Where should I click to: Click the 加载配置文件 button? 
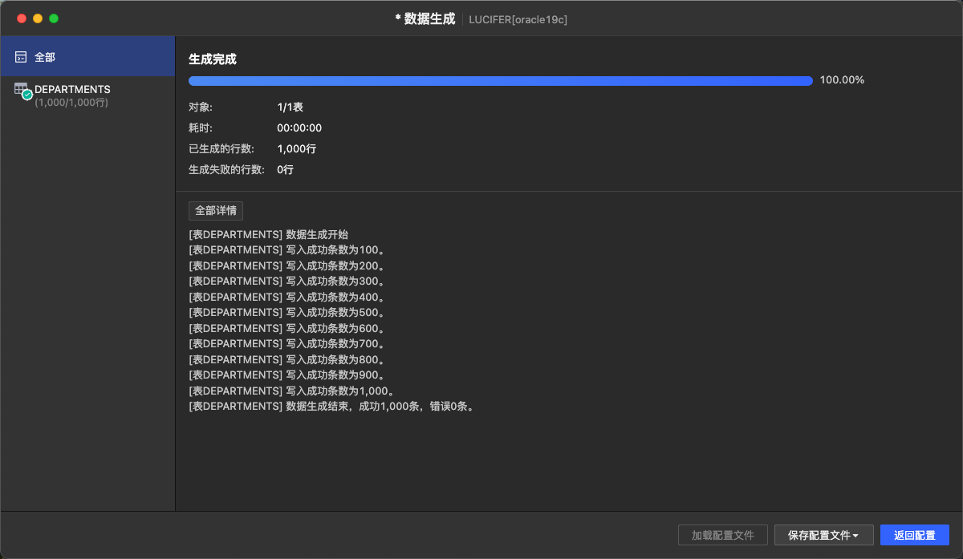(723, 535)
